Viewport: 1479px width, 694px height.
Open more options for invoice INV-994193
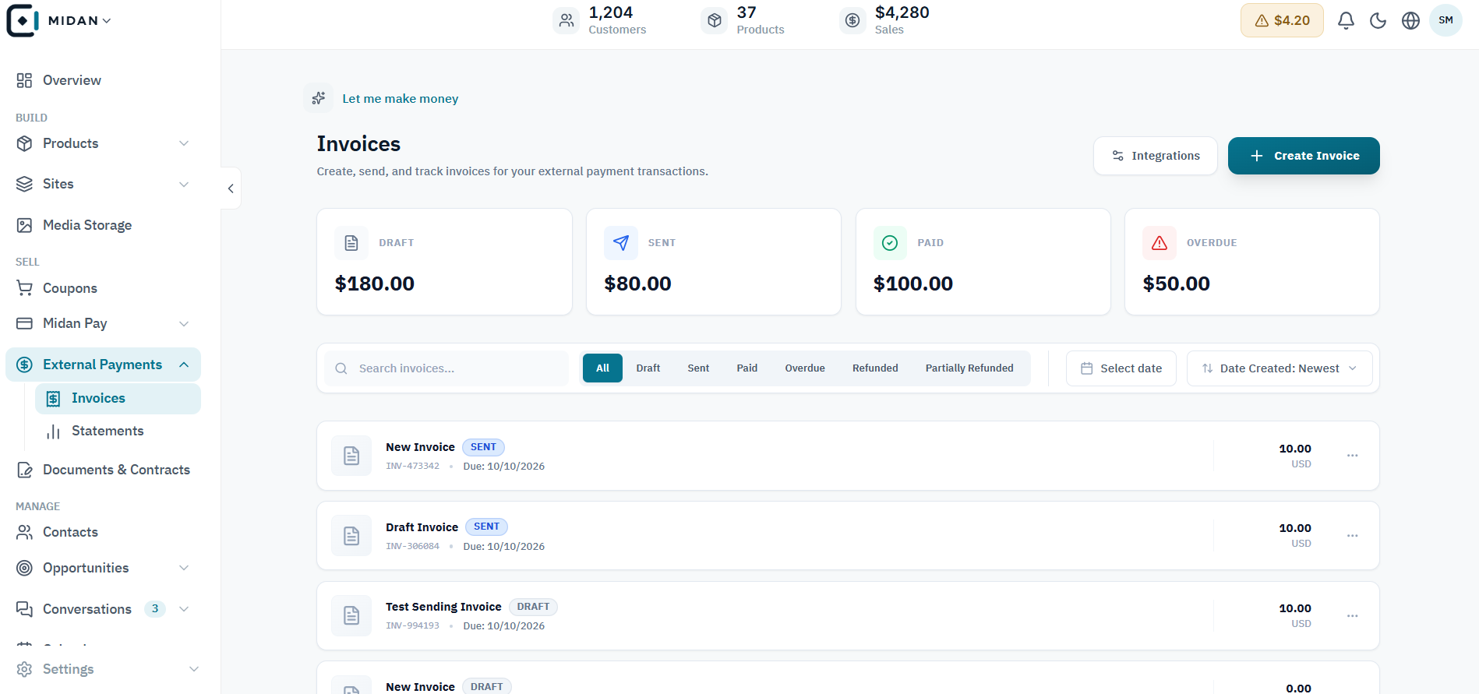[x=1353, y=616]
